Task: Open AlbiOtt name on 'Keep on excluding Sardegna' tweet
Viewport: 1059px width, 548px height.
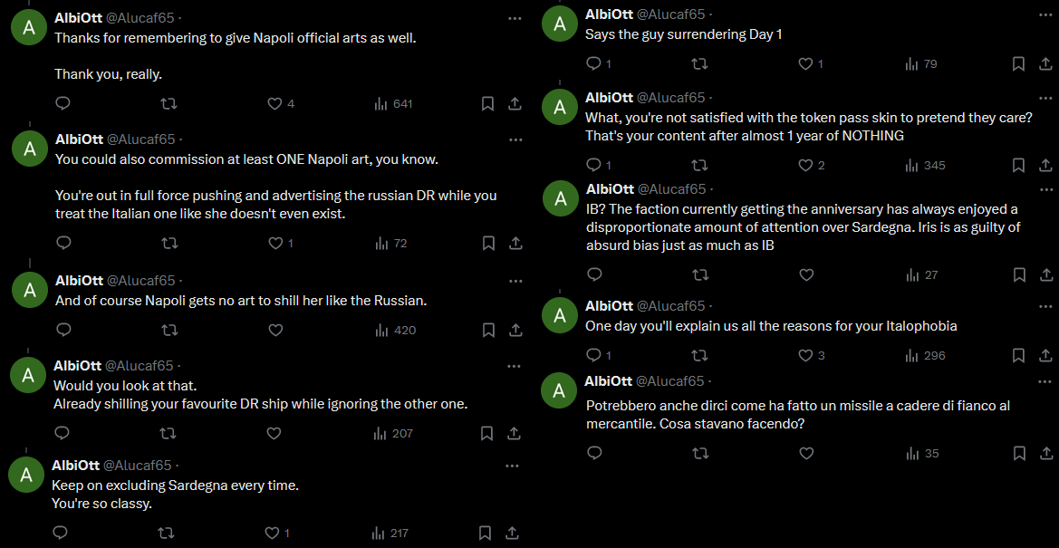Action: point(74,465)
